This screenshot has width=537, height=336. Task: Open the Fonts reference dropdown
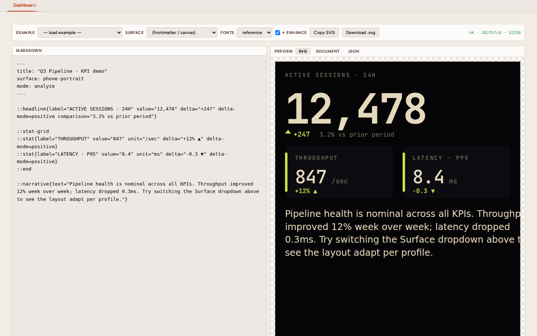(254, 32)
